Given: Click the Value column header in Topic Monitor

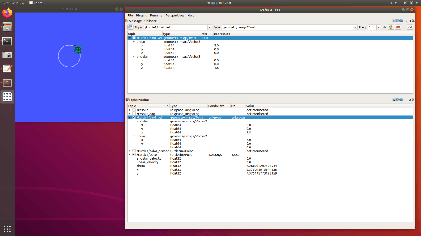Looking at the screenshot, I should [250, 106].
